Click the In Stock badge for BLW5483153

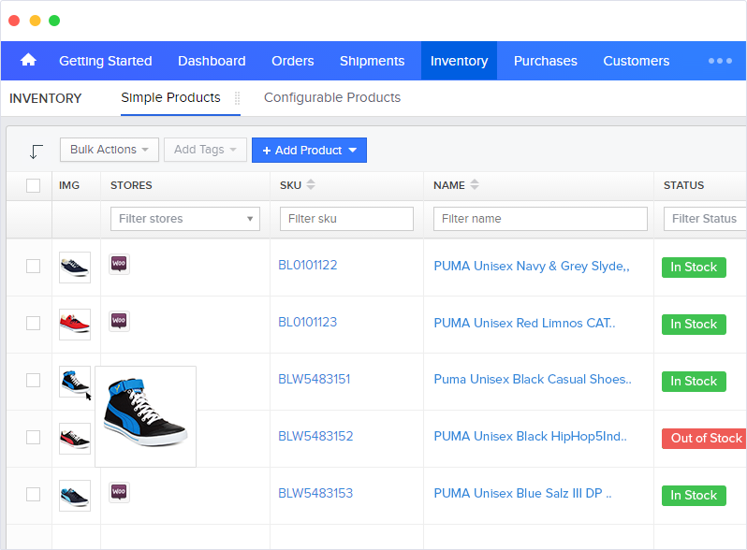click(694, 496)
